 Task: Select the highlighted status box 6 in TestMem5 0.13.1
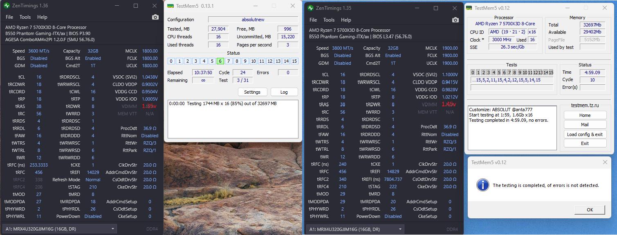pyautogui.click(x=220, y=61)
